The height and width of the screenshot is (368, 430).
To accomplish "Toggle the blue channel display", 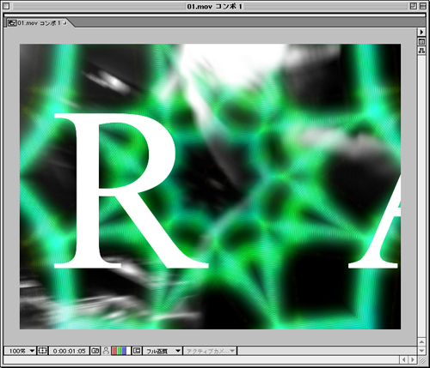I will [x=124, y=351].
